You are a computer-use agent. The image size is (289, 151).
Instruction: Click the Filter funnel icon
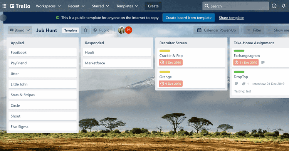[x=249, y=30]
